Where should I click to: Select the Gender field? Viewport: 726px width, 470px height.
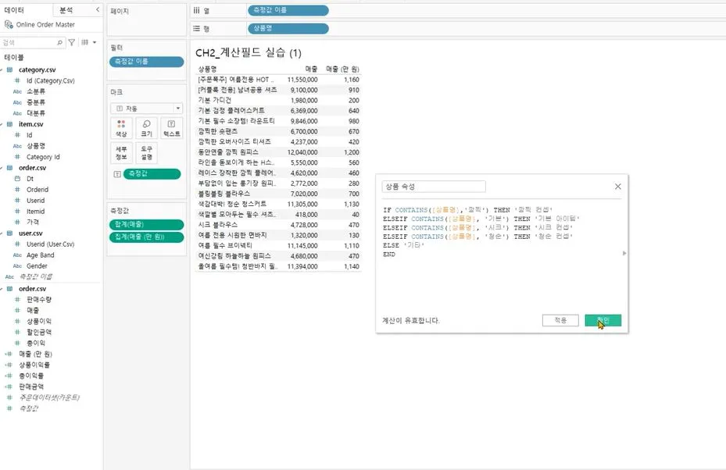[37, 266]
